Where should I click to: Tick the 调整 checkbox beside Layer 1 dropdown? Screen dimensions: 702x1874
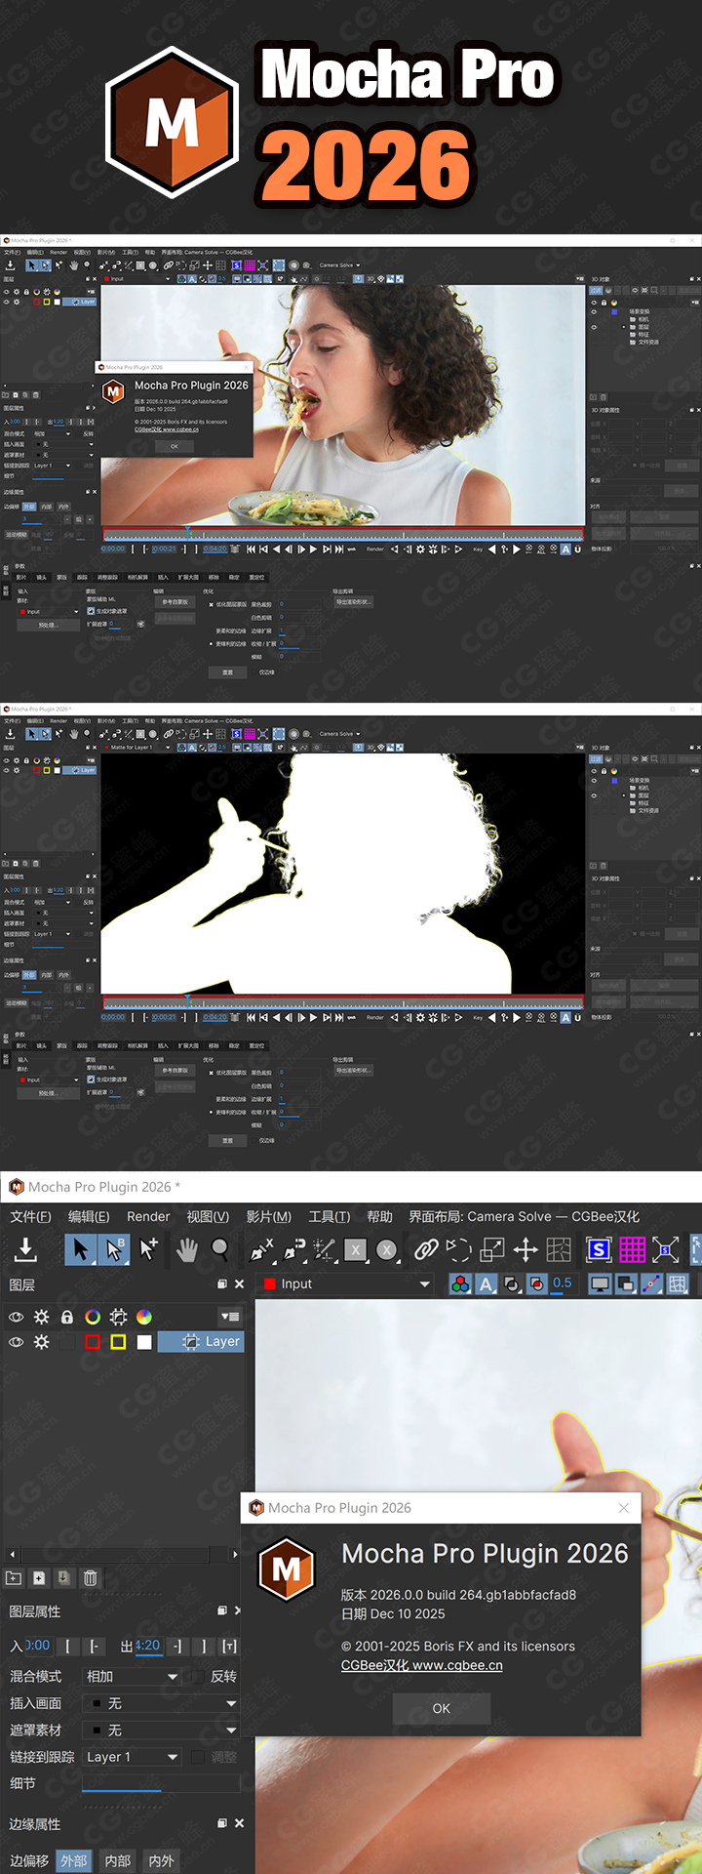tap(198, 1757)
